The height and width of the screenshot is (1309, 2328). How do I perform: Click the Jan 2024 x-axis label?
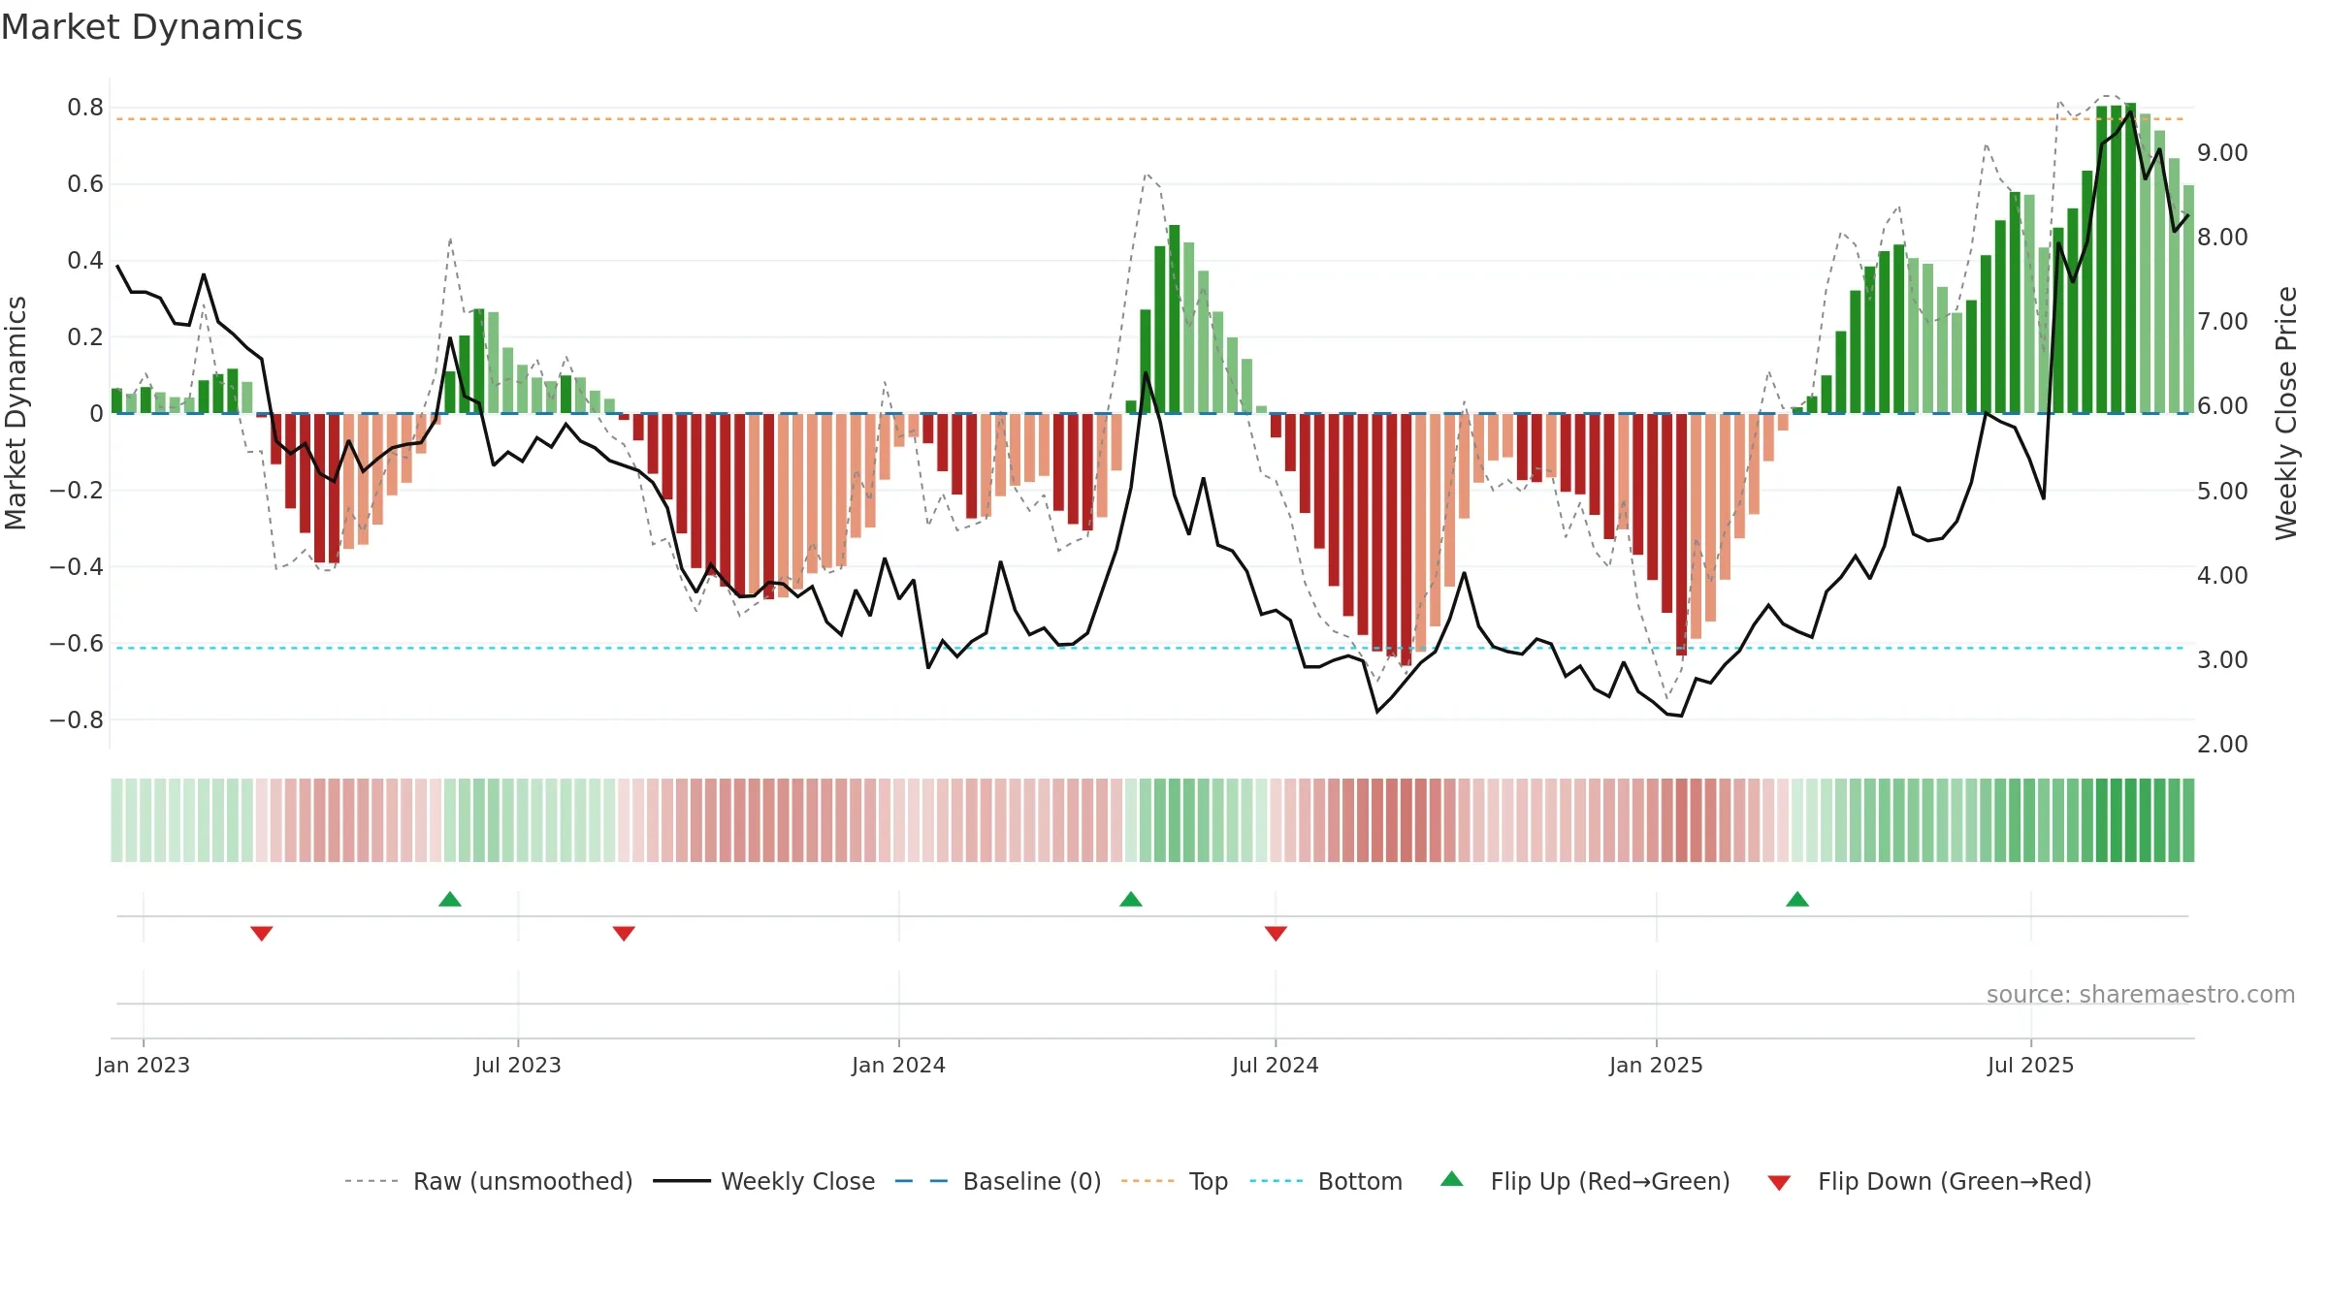899,1065
